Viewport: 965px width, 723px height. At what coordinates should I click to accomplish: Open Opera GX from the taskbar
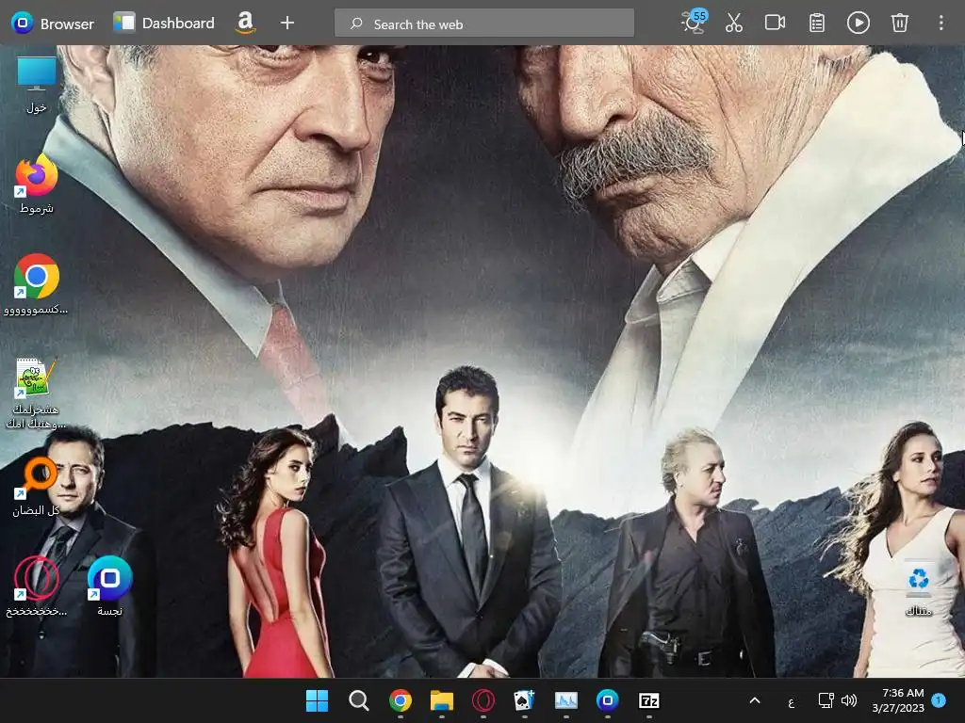[483, 700]
